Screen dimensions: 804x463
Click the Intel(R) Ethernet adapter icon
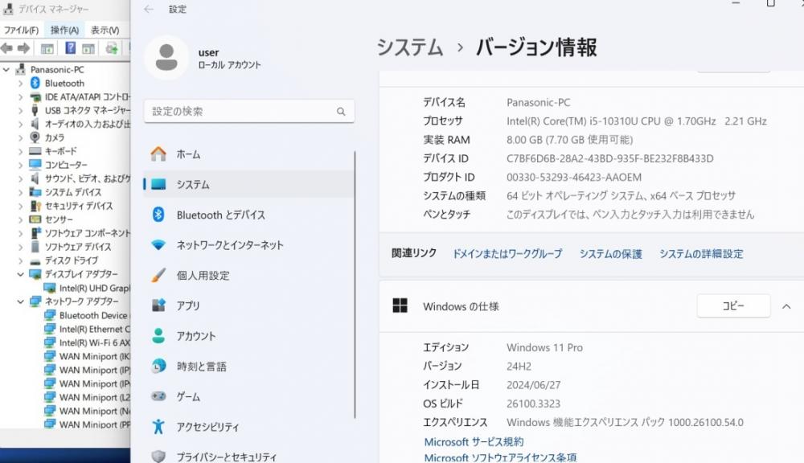[50, 329]
